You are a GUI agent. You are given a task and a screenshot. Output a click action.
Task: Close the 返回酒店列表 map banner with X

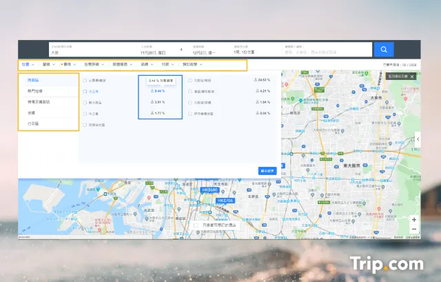tap(412, 77)
